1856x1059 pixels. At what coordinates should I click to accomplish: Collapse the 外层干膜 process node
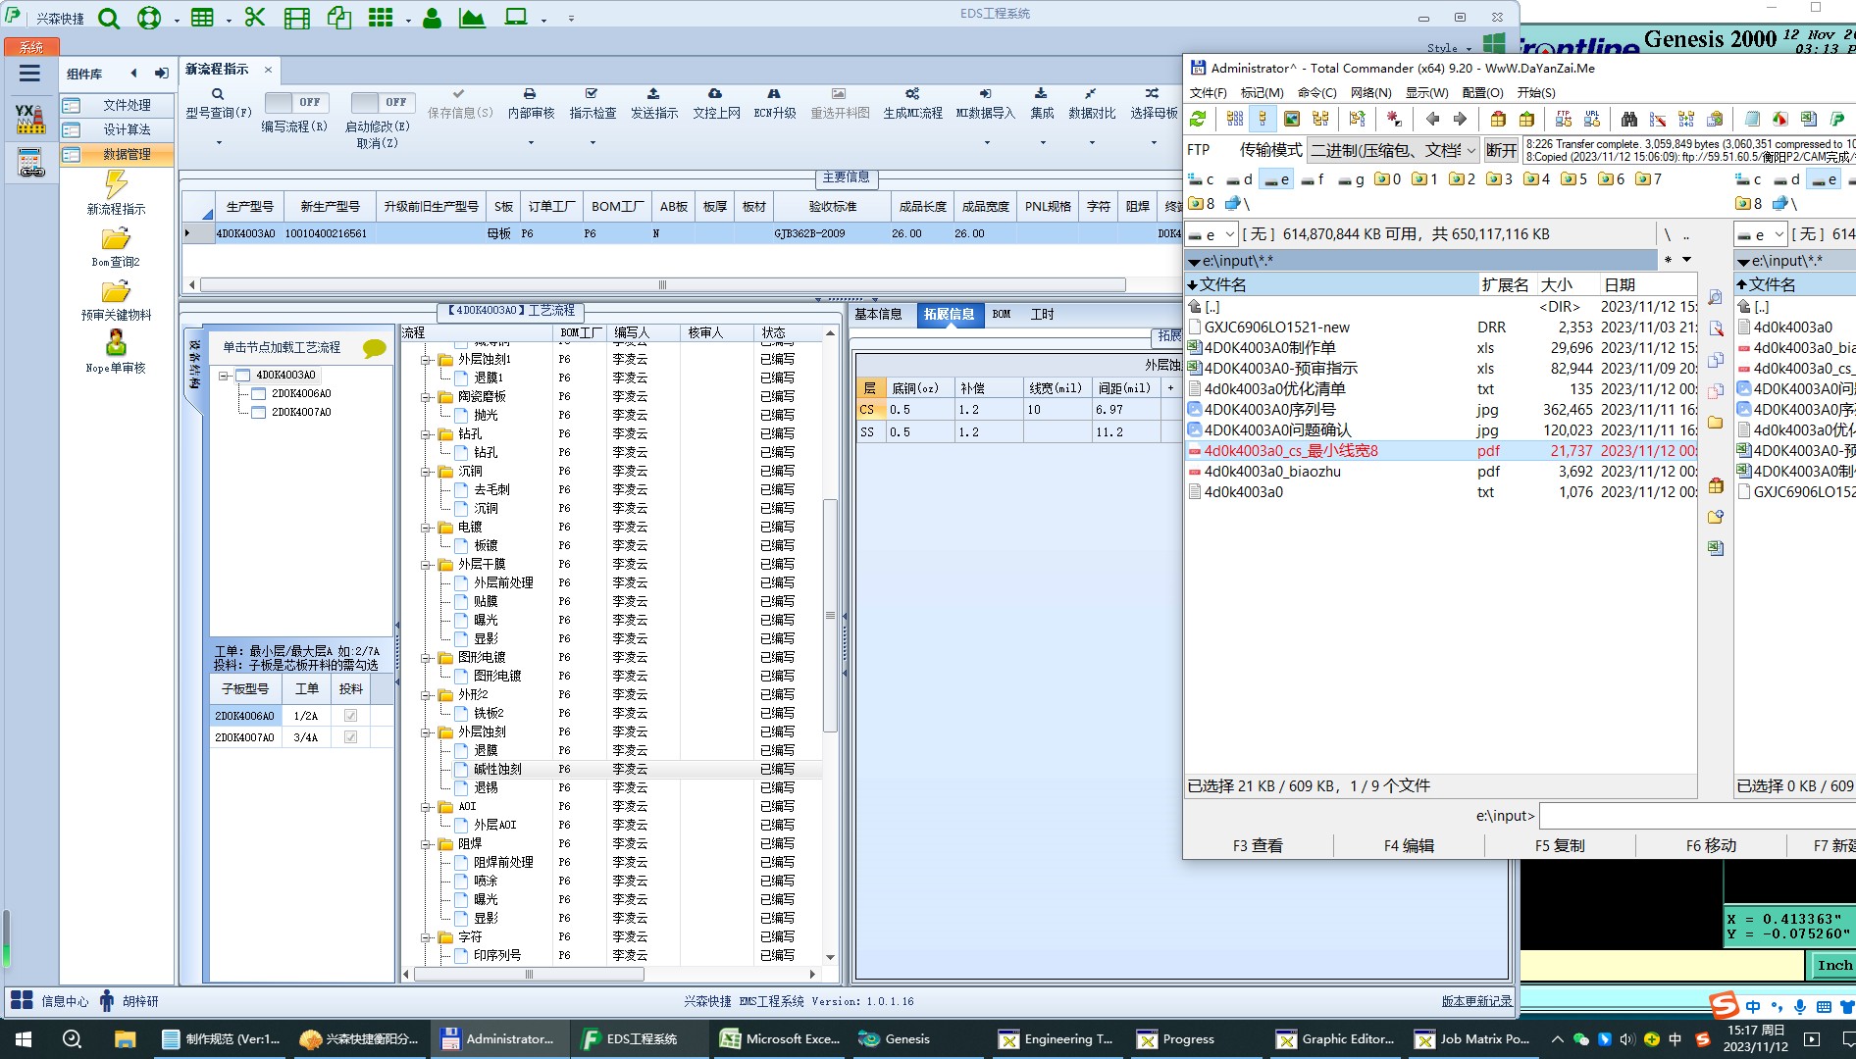pyautogui.click(x=428, y=565)
